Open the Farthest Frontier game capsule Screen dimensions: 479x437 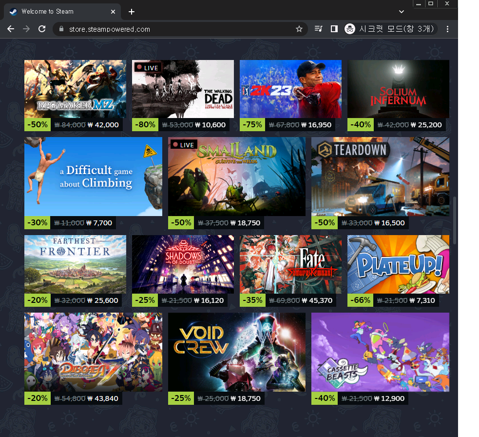(x=75, y=264)
